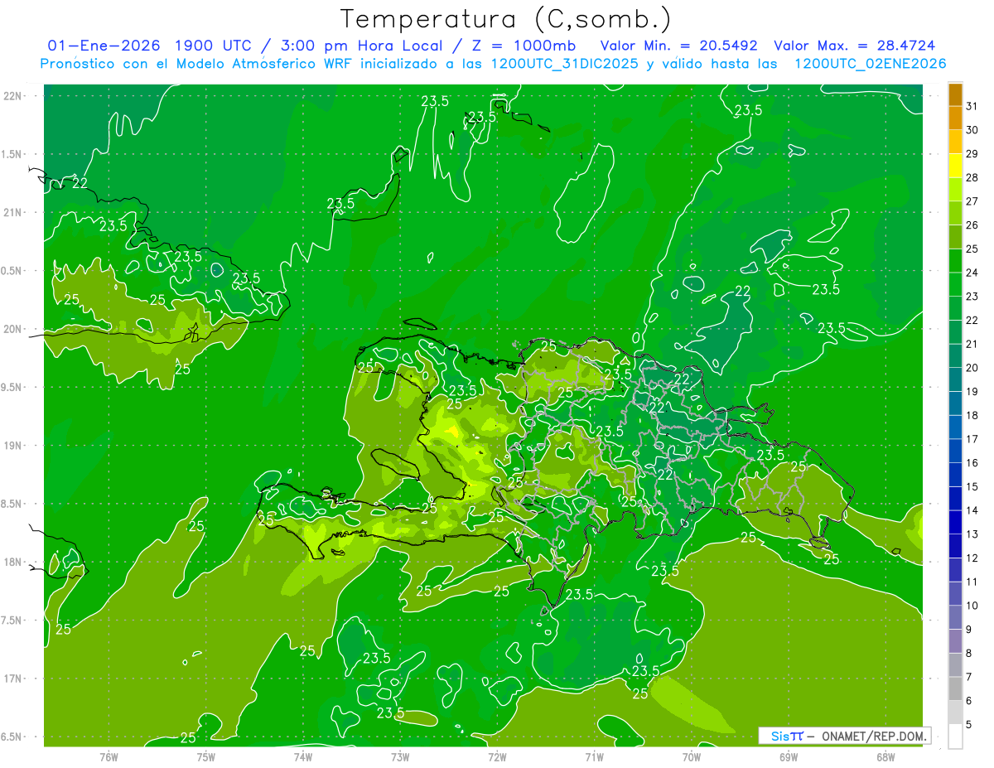Click the "22N" latitude axis label
The height and width of the screenshot is (768, 994).
click(12, 95)
